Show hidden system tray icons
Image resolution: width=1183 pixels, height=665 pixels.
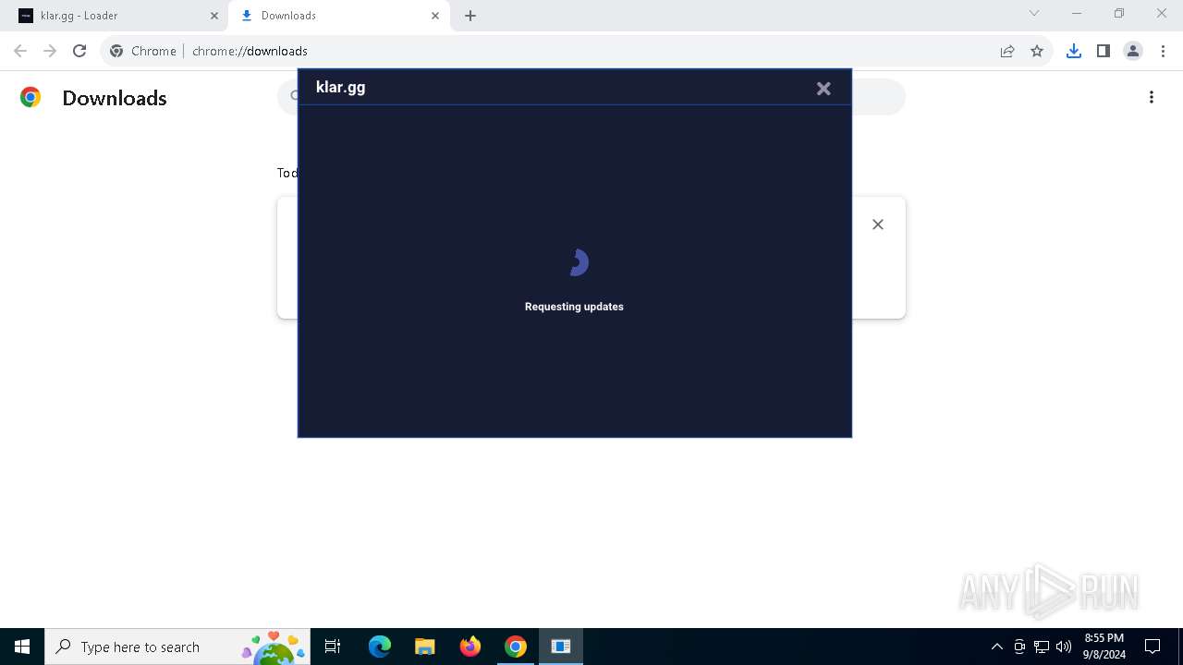tap(997, 647)
